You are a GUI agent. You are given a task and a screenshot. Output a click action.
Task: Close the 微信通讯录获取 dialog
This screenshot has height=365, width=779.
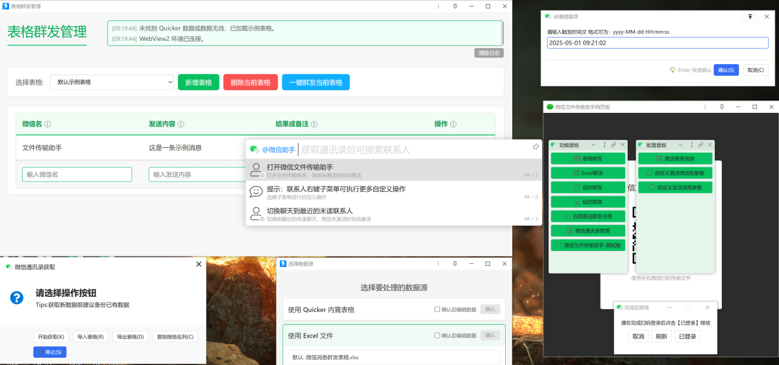click(199, 265)
